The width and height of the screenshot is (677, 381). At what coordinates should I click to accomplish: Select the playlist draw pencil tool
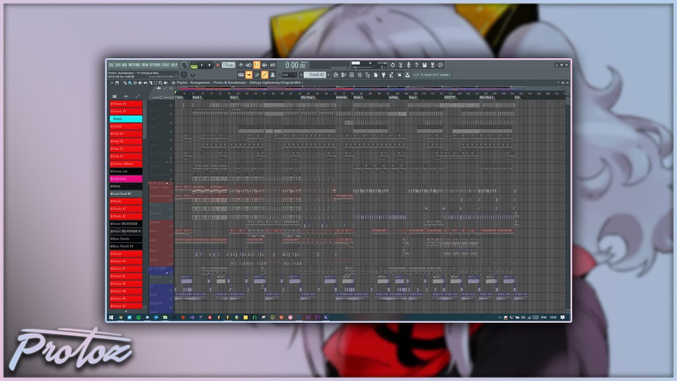(125, 83)
